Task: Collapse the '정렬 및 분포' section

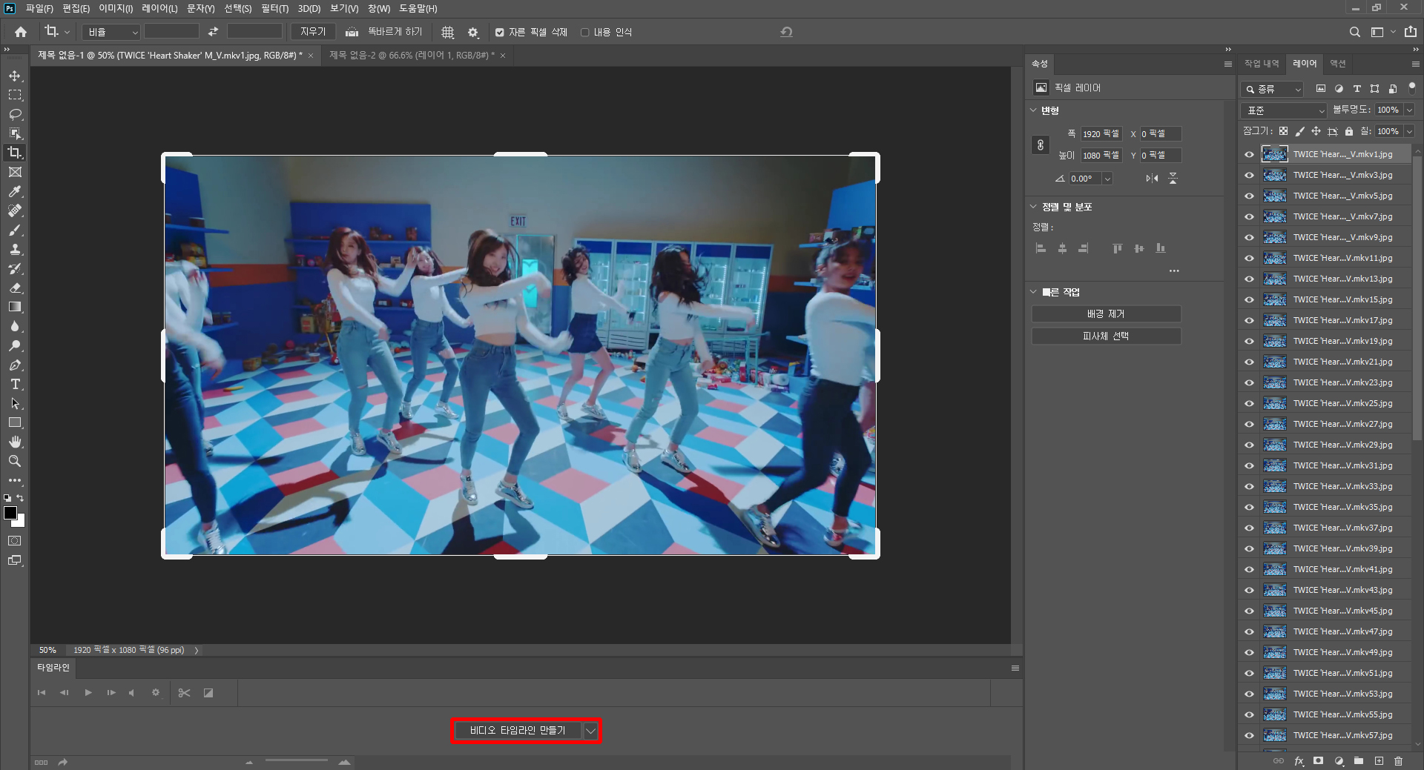Action: 1034,207
